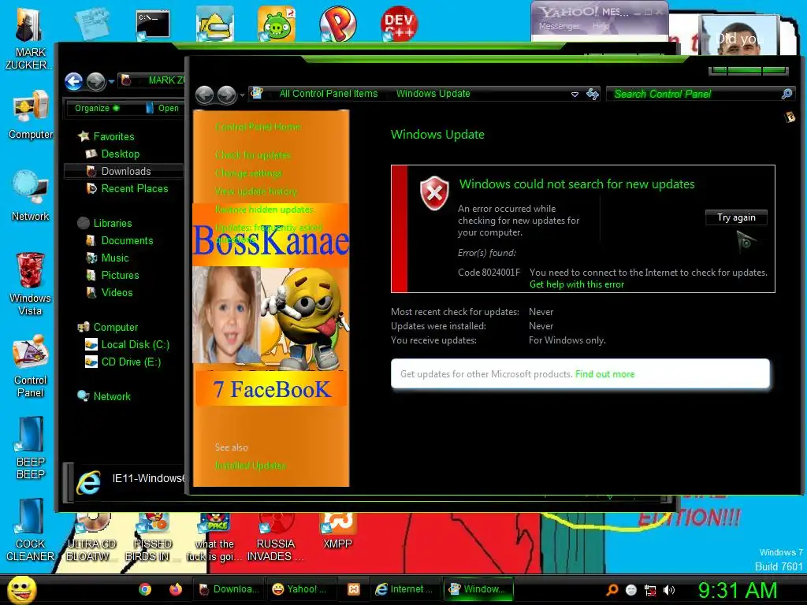Go back in the Control Panel window
The height and width of the screenshot is (605, 807).
(205, 95)
